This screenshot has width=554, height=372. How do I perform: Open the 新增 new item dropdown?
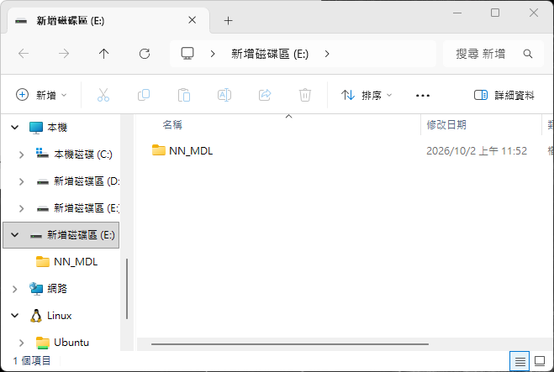(x=41, y=95)
